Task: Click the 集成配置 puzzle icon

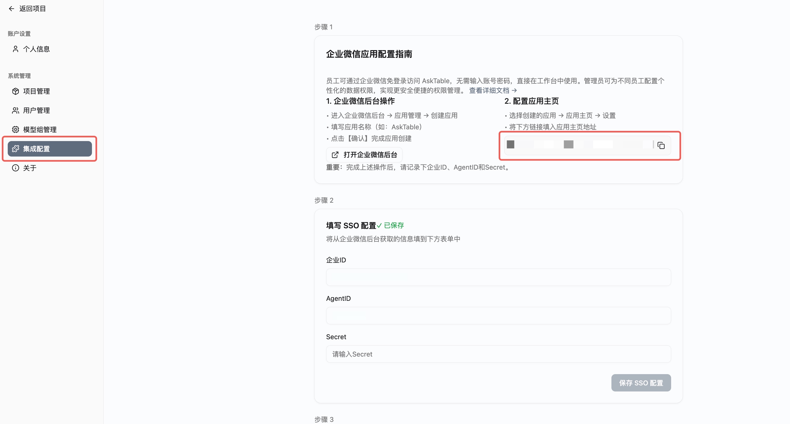Action: (x=15, y=149)
